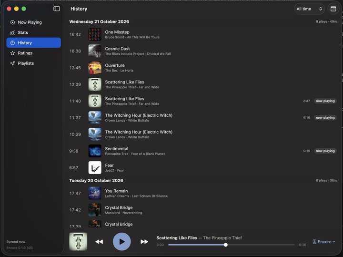Image resolution: width=343 pixels, height=257 pixels.
Task: Open Now Playing in sidebar
Action: [x=34, y=22]
